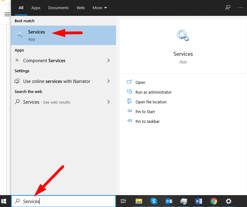Open Google Chrome from taskbar
This screenshot has height=207, width=247.
click(x=214, y=201)
